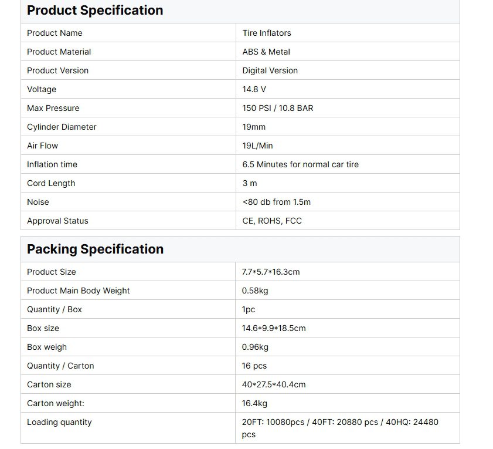Select the 16.4kg carton weight value

(254, 403)
